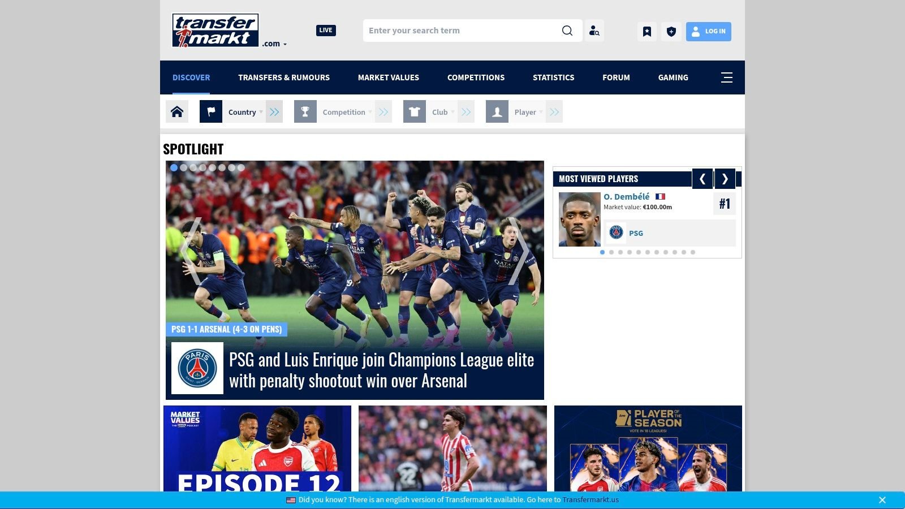Click Country double-arrow go button
Screen dimensions: 905x509
tap(274, 111)
